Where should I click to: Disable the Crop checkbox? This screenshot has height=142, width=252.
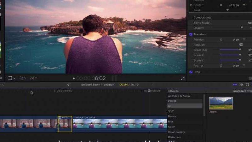tap(191, 72)
